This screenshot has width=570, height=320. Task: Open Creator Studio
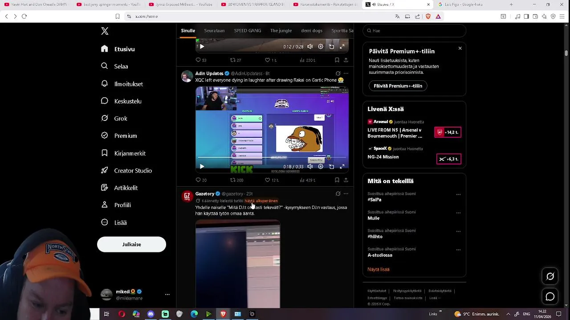coord(126,170)
